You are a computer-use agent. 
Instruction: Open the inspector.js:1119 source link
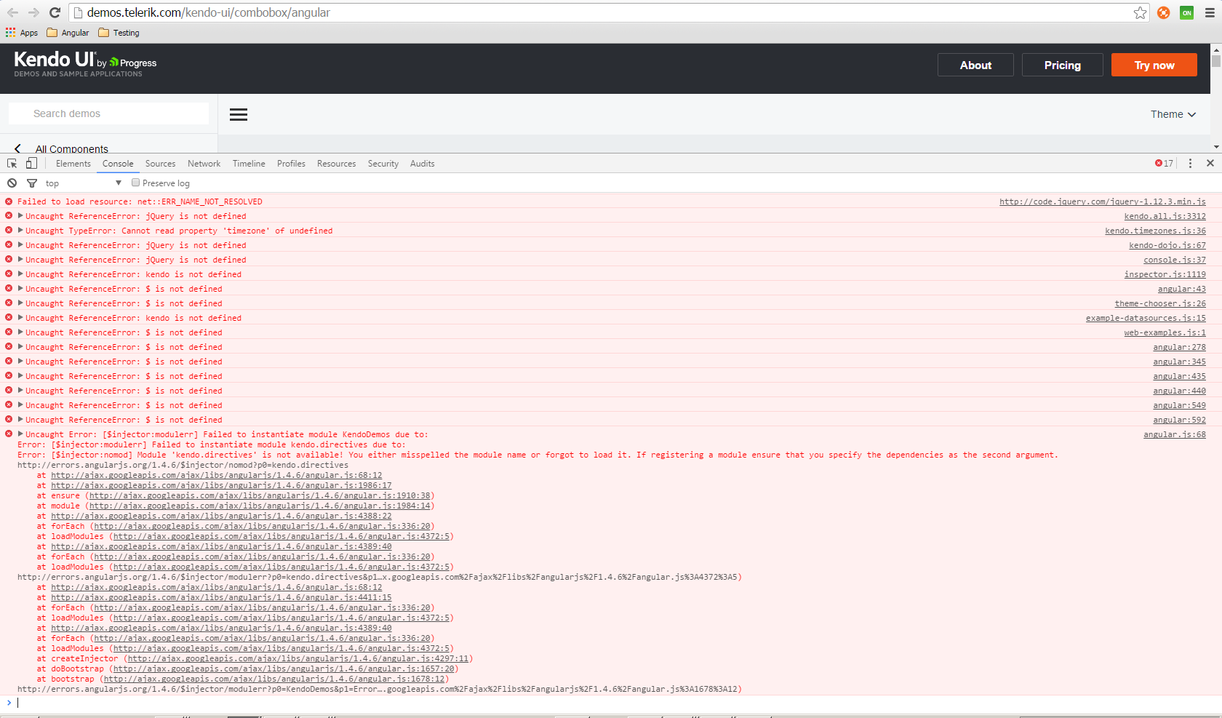click(1165, 274)
